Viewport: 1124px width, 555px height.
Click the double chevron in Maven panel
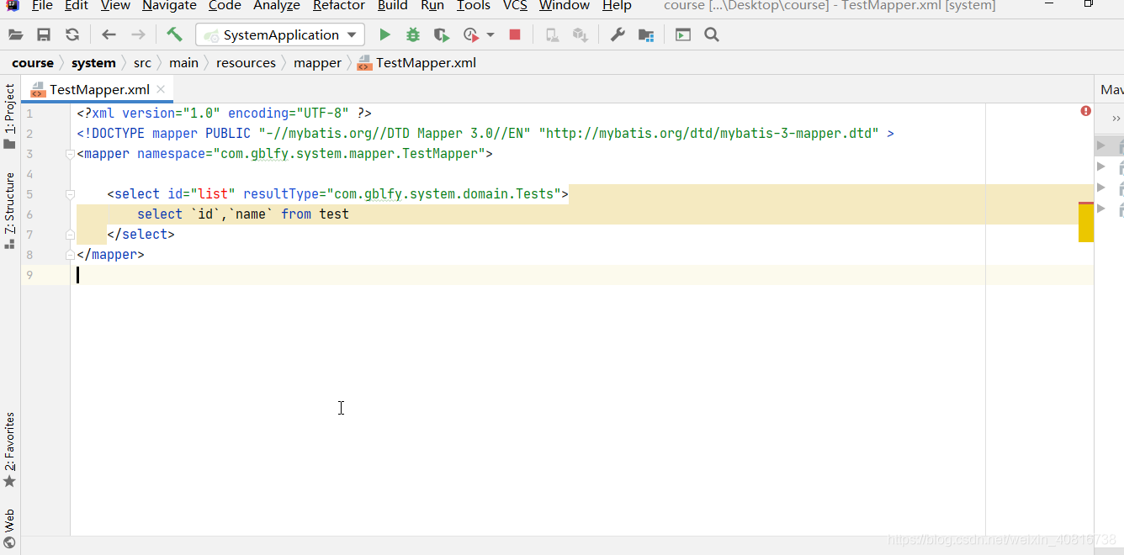[x=1116, y=119]
